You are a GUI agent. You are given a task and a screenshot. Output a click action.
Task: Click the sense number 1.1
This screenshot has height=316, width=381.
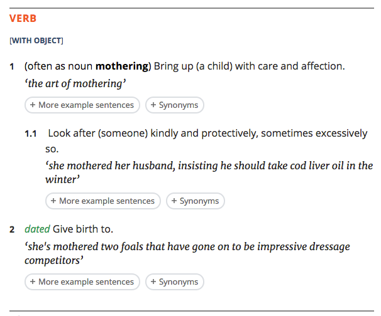(x=31, y=134)
